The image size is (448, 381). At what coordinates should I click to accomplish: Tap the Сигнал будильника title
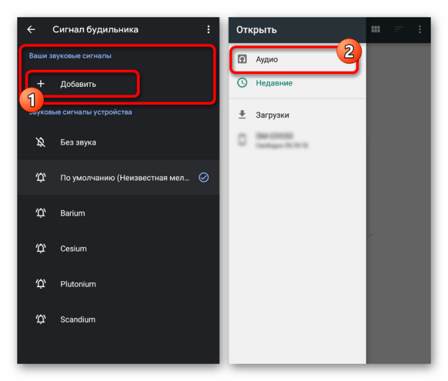pyautogui.click(x=95, y=29)
